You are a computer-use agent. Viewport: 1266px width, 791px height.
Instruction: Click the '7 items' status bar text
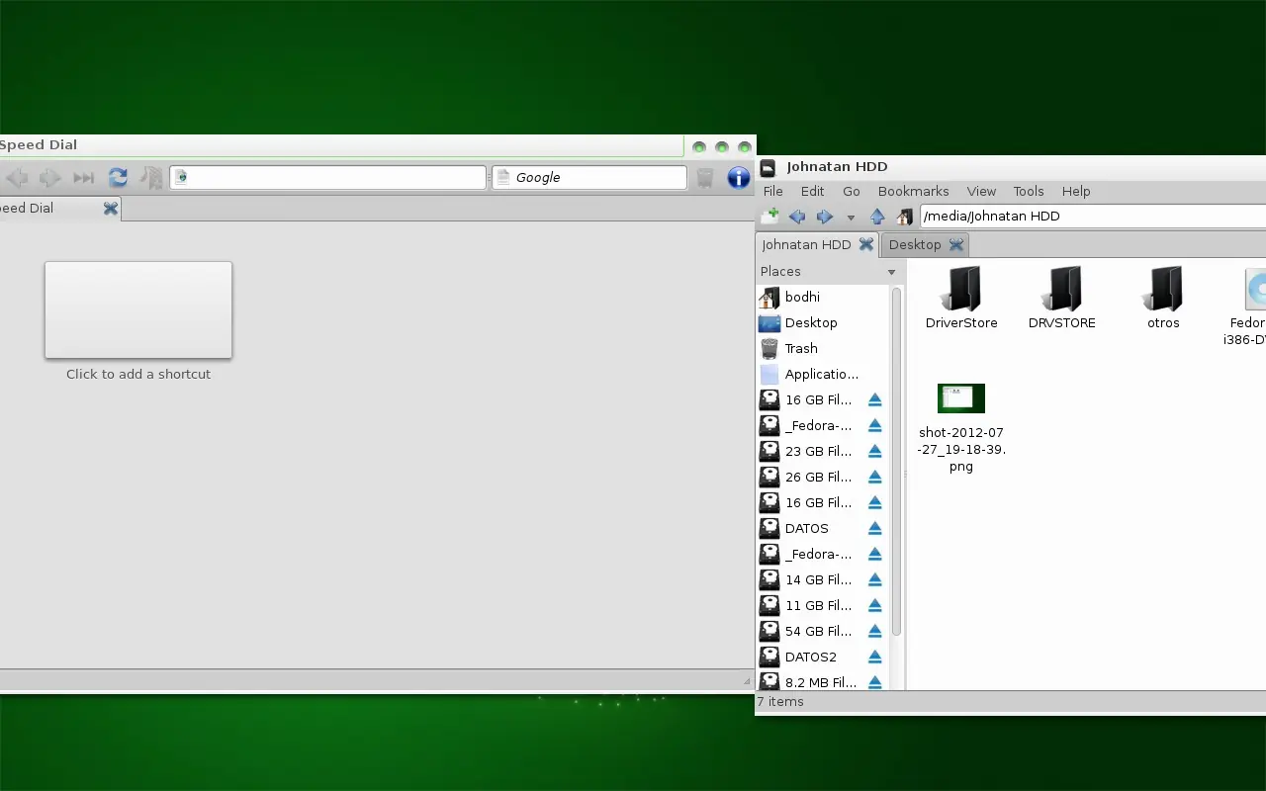pyautogui.click(x=780, y=702)
